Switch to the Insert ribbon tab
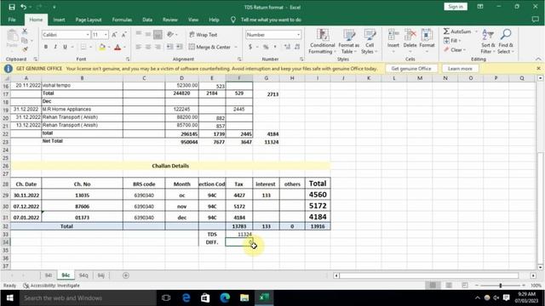Viewport: 545px width, 306px height. click(x=59, y=20)
